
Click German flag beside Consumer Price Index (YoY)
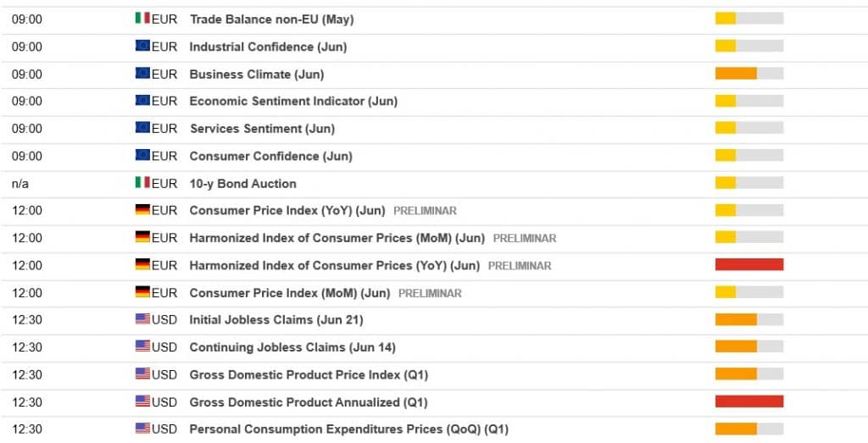coord(142,210)
